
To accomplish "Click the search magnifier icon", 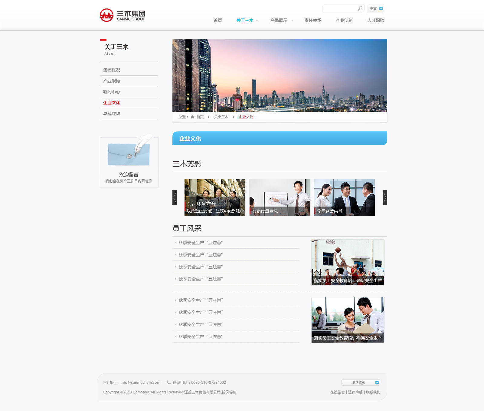I will [x=360, y=8].
